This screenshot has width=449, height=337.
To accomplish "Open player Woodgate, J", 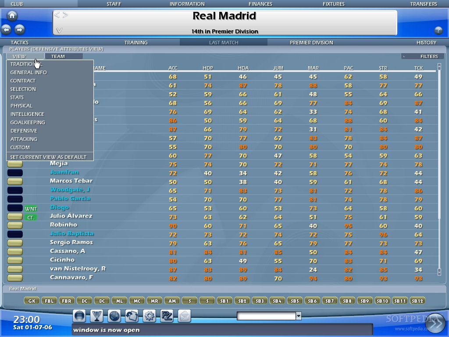I will coord(70,190).
